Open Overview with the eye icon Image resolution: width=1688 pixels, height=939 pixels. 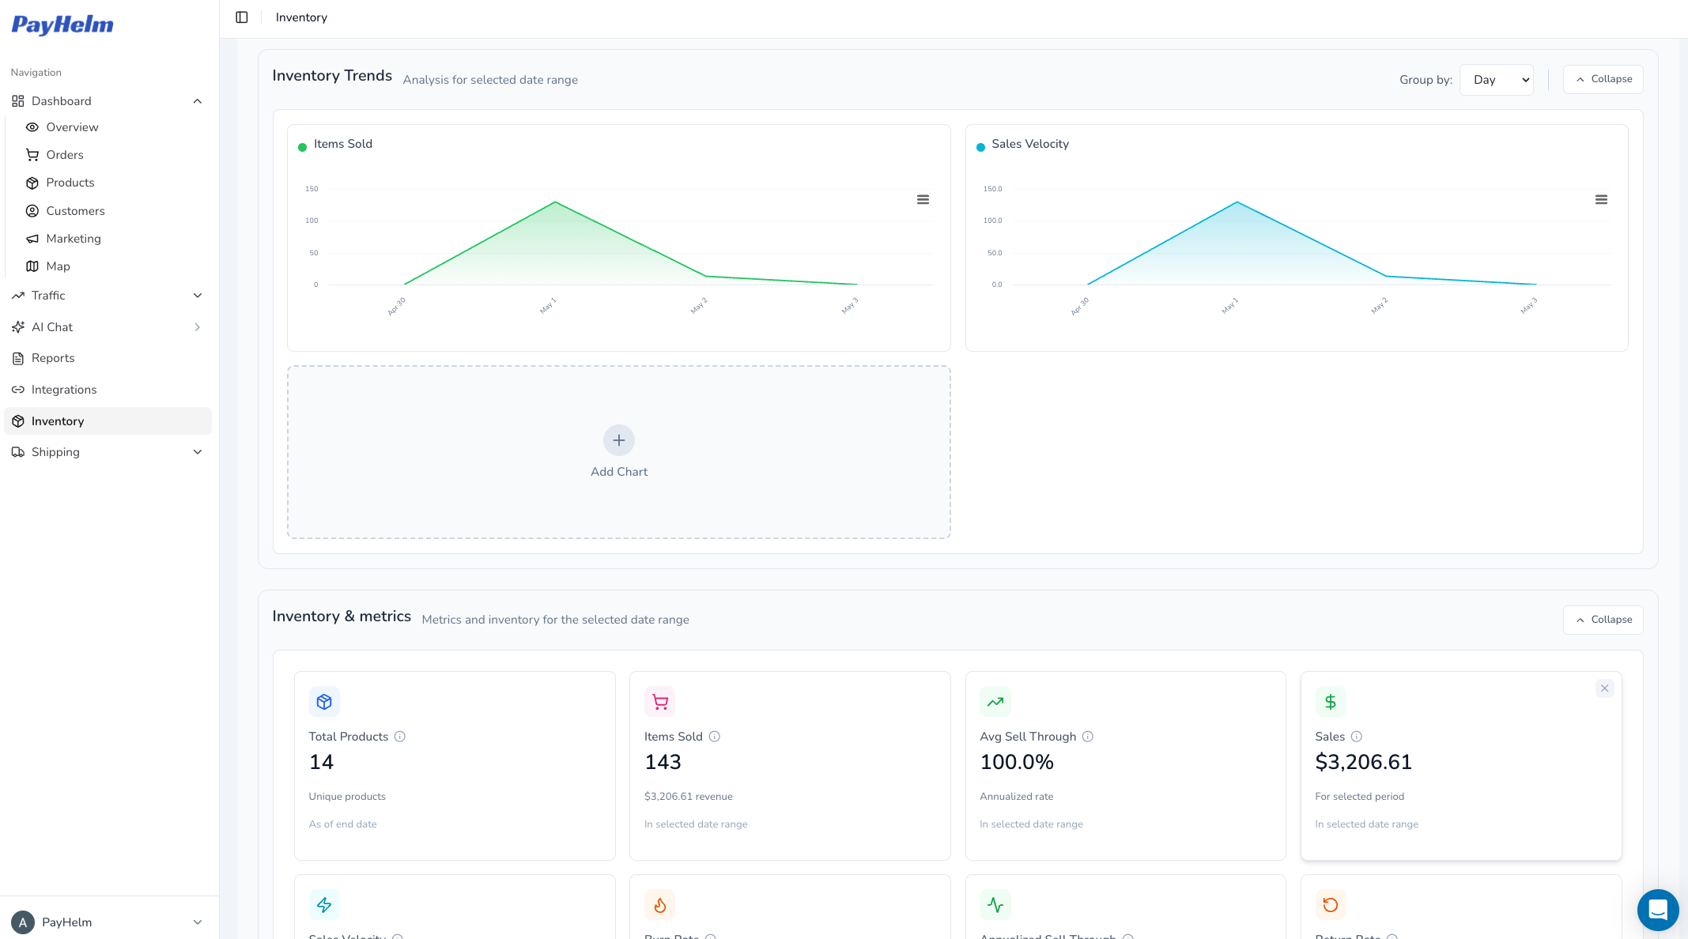click(32, 127)
